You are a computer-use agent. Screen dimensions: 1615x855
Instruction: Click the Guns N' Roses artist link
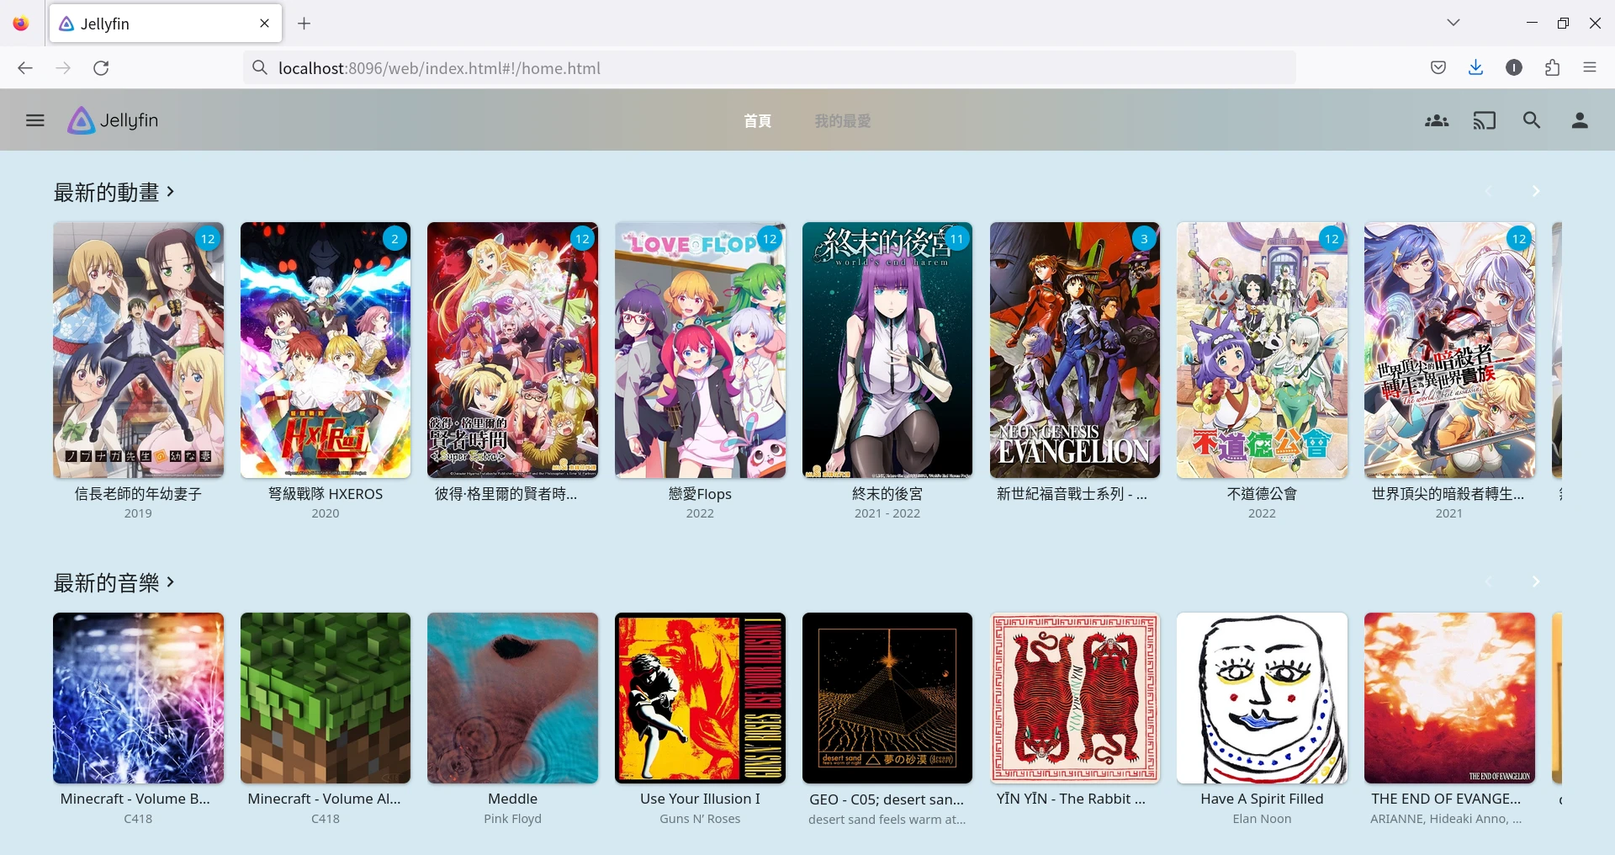click(700, 819)
